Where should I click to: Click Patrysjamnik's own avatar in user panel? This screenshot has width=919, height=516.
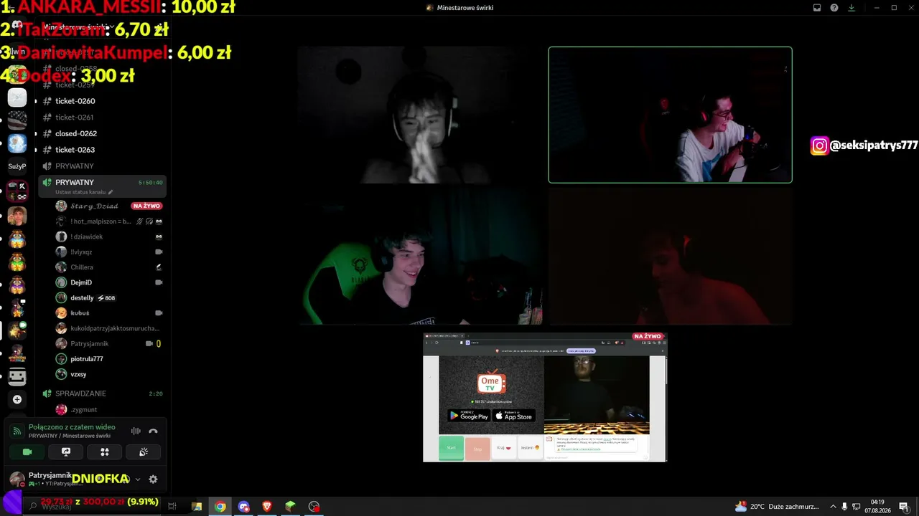click(x=17, y=479)
